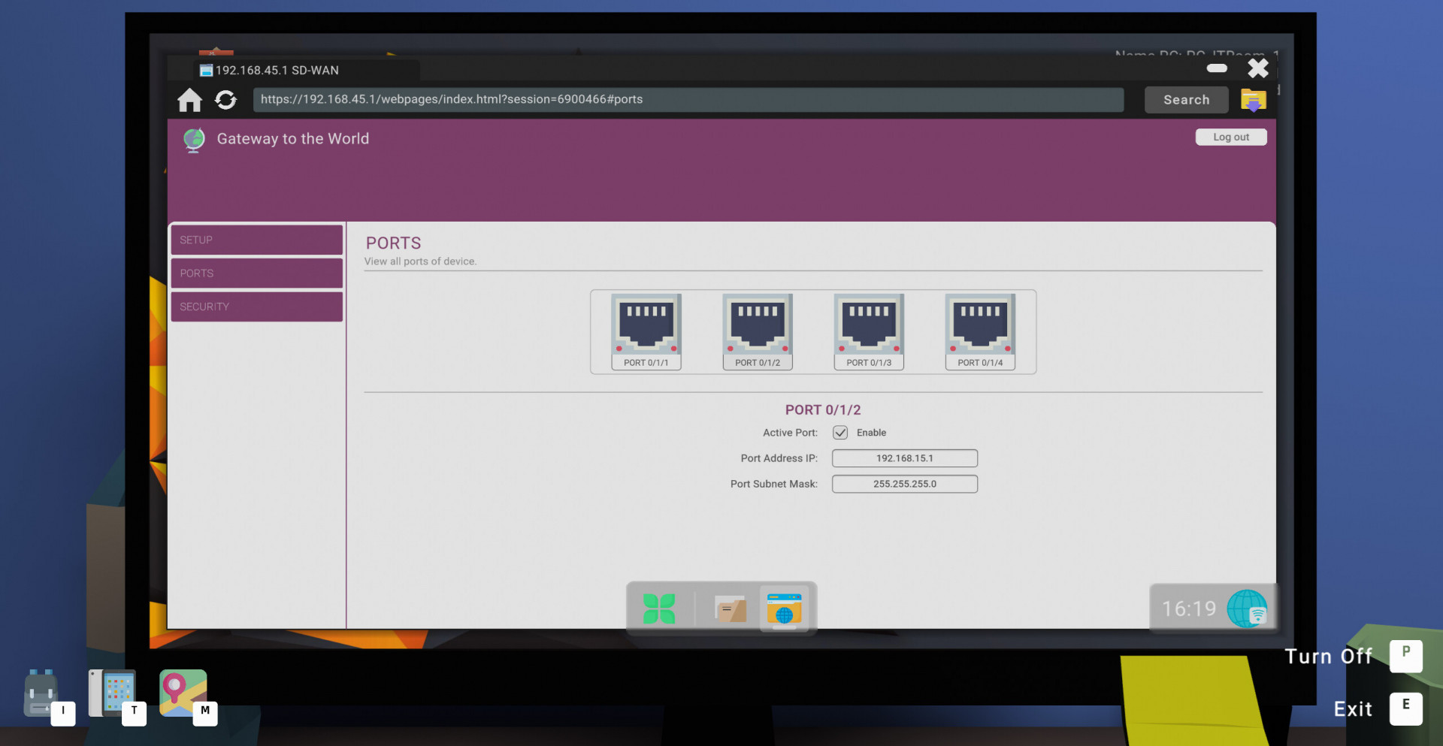The width and height of the screenshot is (1443, 746).
Task: Select the PORT 0/1/2 ethernet port
Action: pyautogui.click(x=758, y=331)
